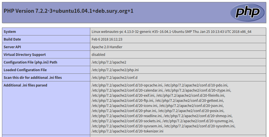
Task: Click the /etc/php/7.2/apache2/conf.d value
Action: point(115,77)
